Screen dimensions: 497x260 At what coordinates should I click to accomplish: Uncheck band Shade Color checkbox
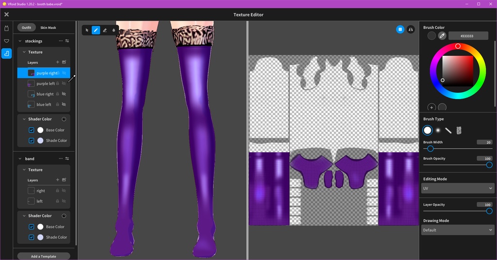coord(32,237)
